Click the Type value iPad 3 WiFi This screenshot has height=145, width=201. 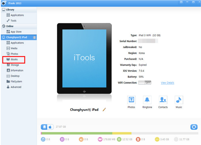point(149,35)
